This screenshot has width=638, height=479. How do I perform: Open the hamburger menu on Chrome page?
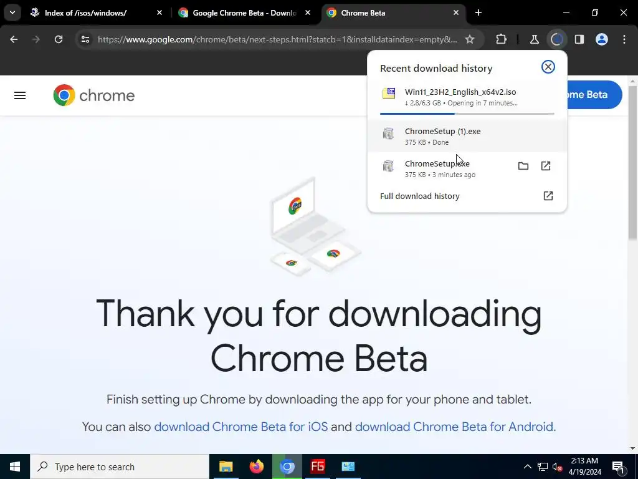(20, 95)
